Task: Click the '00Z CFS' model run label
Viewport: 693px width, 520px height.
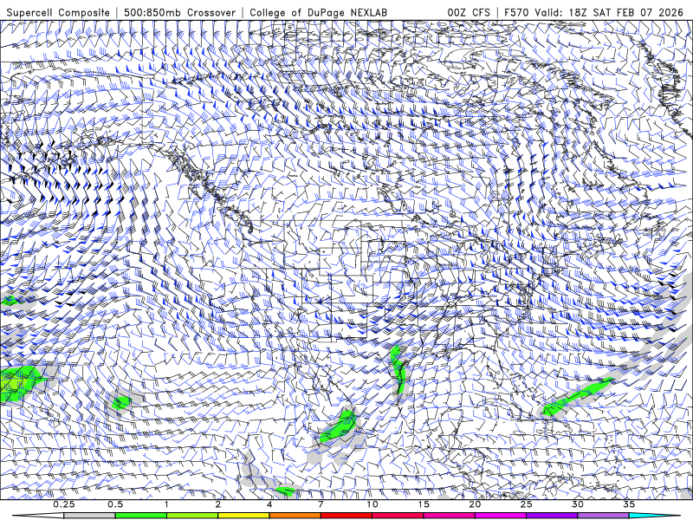Action: coord(469,12)
